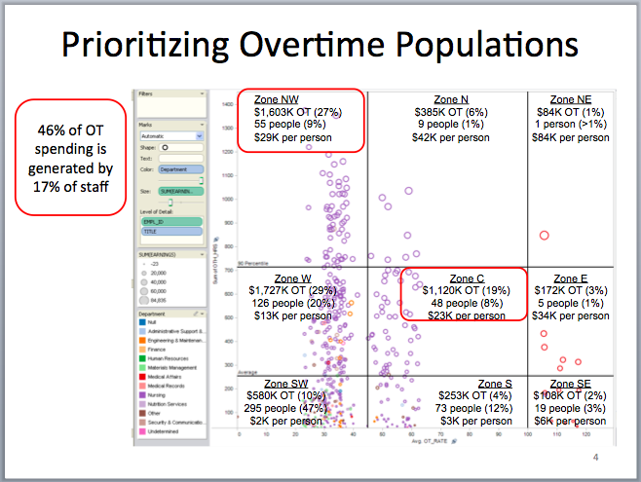The height and width of the screenshot is (482, 641).
Task: Open the Filters shelf dropdown arrow
Action: coord(202,93)
